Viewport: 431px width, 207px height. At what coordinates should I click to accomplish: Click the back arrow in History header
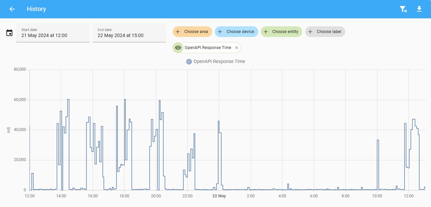click(x=12, y=9)
